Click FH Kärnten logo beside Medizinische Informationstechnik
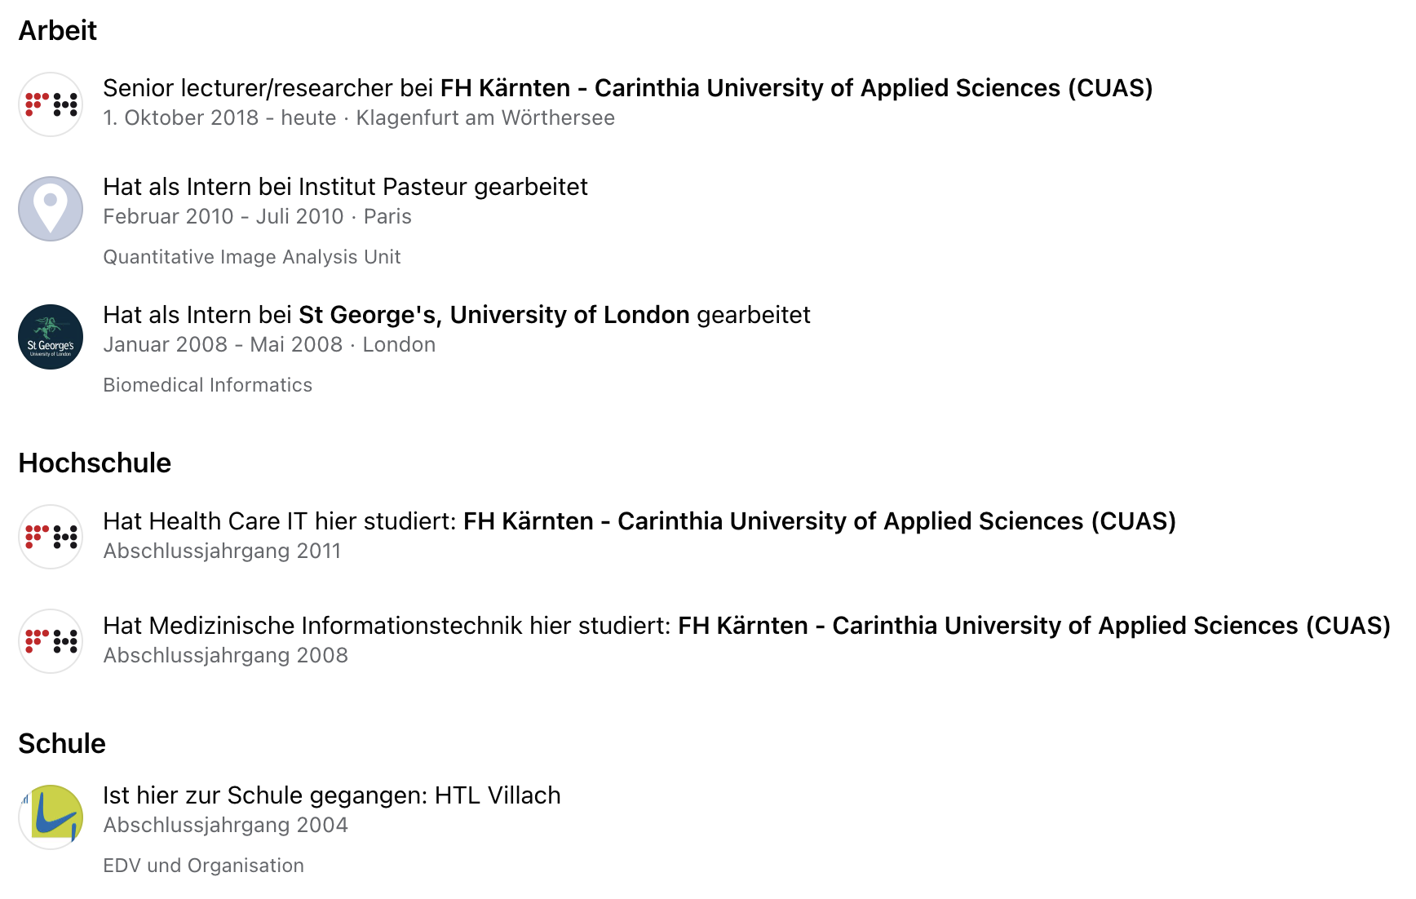This screenshot has height=899, width=1416. click(x=51, y=641)
